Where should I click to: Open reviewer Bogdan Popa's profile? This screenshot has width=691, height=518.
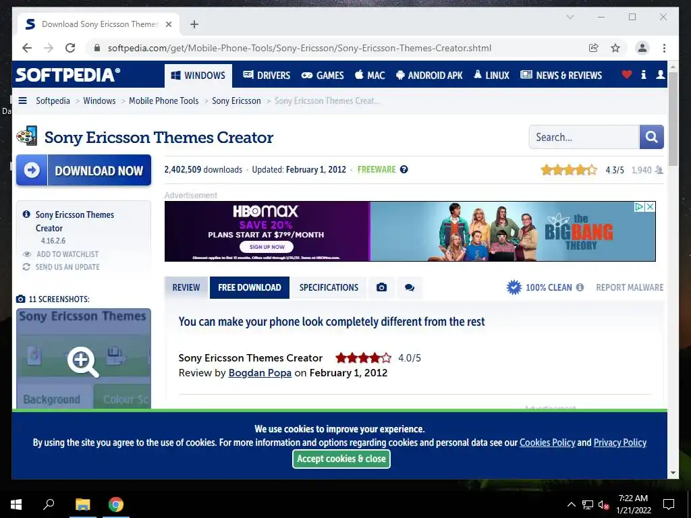pos(260,372)
